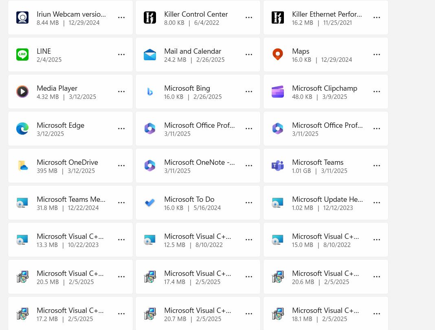The width and height of the screenshot is (435, 330).
Task: Click the Iriun Webcam app icon
Action: coord(22,17)
